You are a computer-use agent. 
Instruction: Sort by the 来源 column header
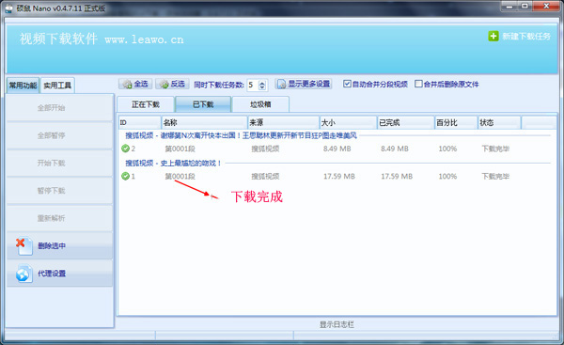pyautogui.click(x=284, y=122)
